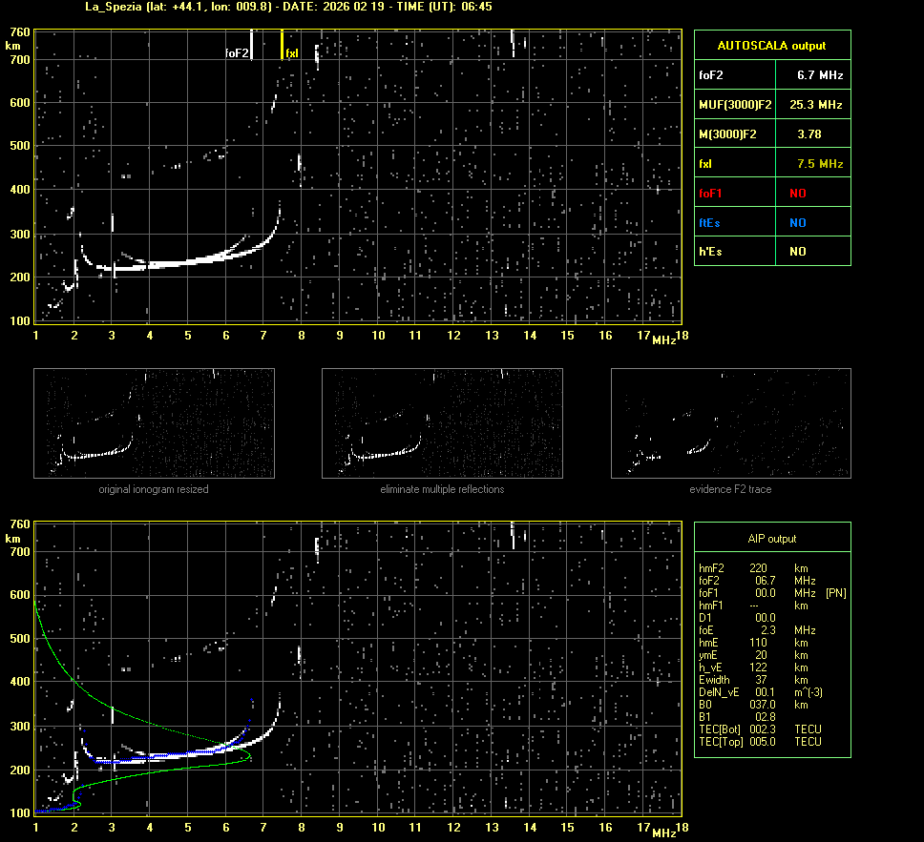This screenshot has width=924, height=842.
Task: Click the h'Es NO row
Action: pos(771,252)
